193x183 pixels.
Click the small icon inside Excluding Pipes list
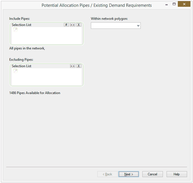click(x=15, y=71)
